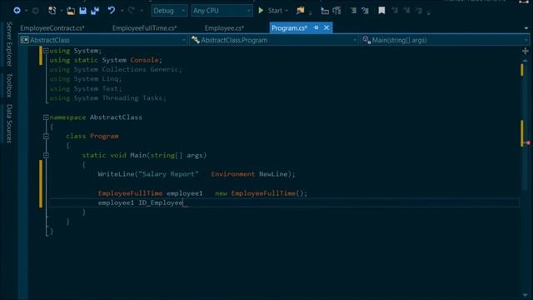The height and width of the screenshot is (300, 533).
Task: Click "new EmployeeFullTime()" in the code
Action: (x=261, y=193)
